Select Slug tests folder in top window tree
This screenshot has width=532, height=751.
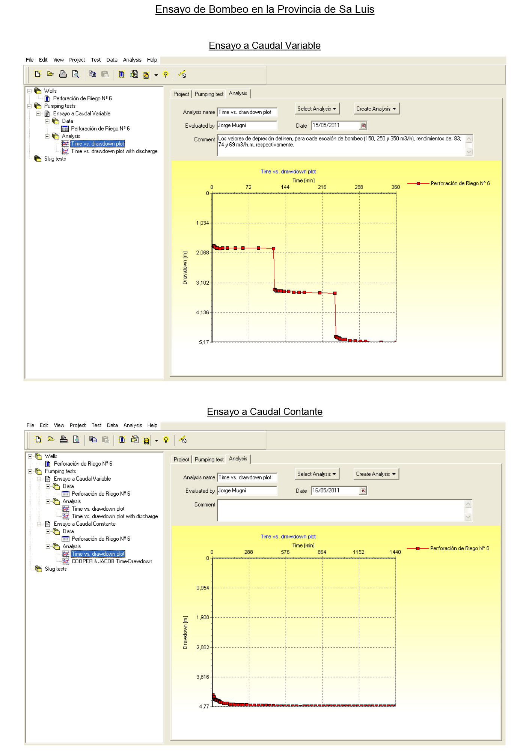point(55,159)
